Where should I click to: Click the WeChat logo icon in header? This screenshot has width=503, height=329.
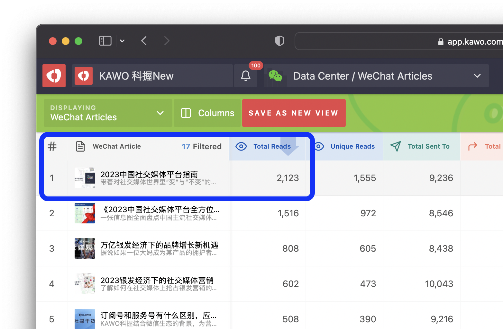pos(275,76)
